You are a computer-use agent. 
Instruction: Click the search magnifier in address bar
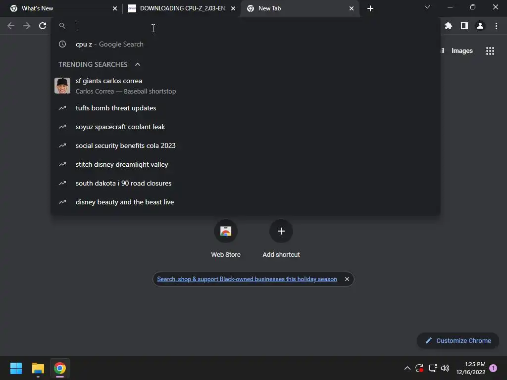point(62,26)
